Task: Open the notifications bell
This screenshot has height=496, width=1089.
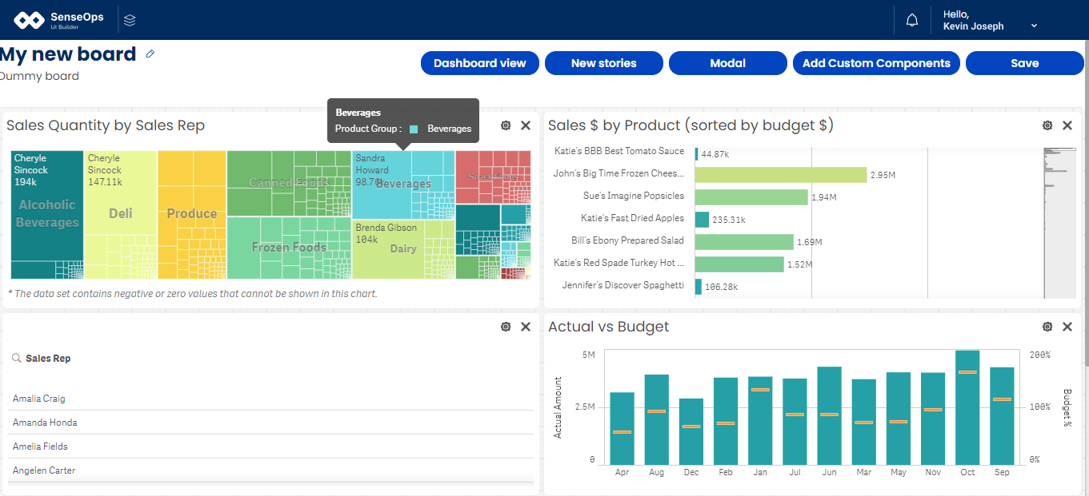Action: tap(912, 21)
